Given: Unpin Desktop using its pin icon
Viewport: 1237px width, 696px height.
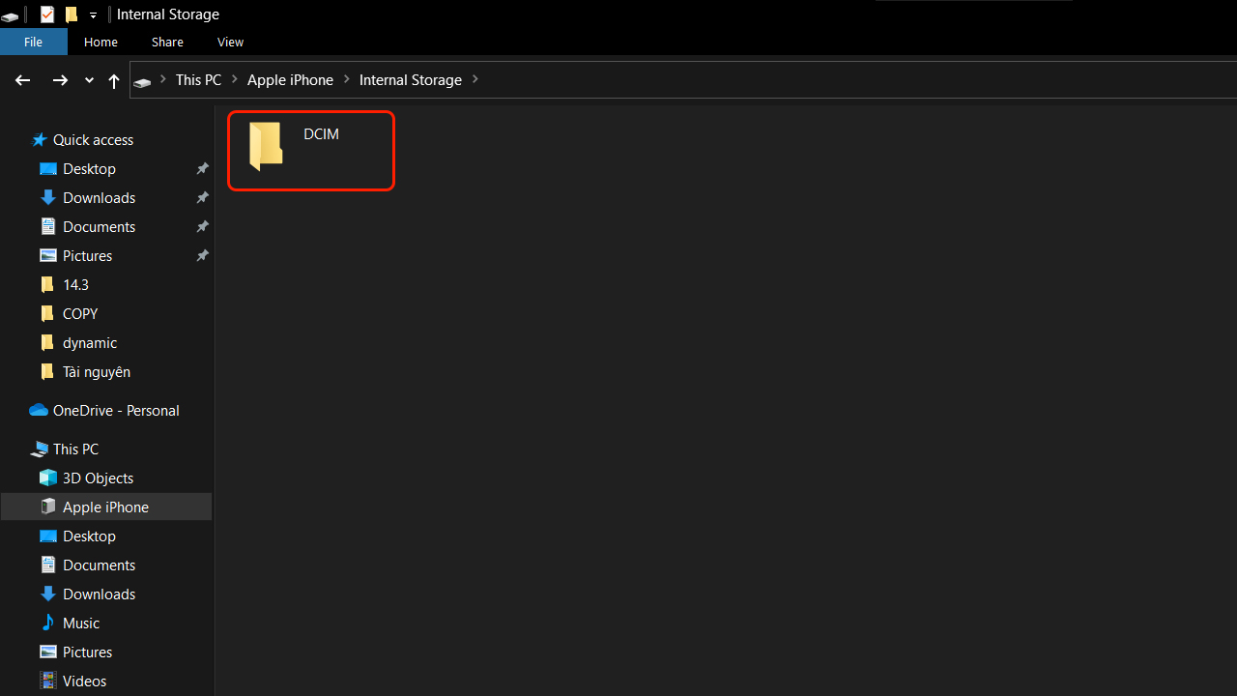Looking at the screenshot, I should pos(202,169).
